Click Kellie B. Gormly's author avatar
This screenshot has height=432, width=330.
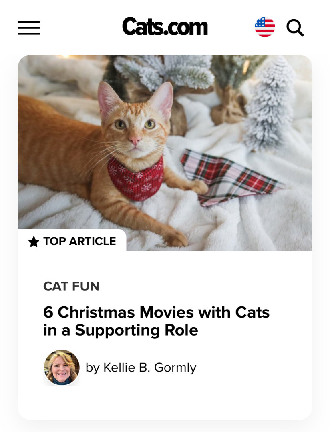(61, 368)
